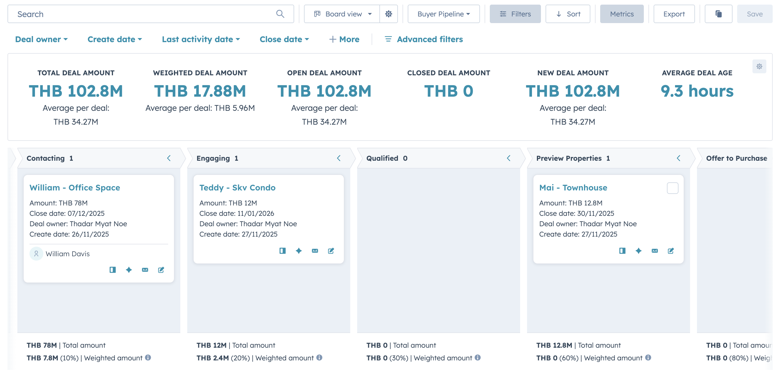The image size is (775, 378).
Task: Toggle the Filters panel
Action: pyautogui.click(x=515, y=14)
